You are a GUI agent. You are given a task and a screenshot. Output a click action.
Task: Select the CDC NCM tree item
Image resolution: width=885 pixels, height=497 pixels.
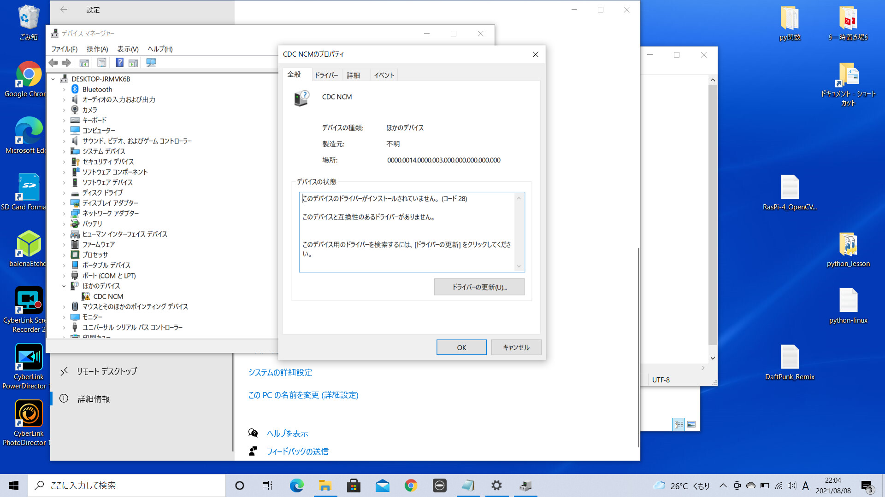click(108, 296)
